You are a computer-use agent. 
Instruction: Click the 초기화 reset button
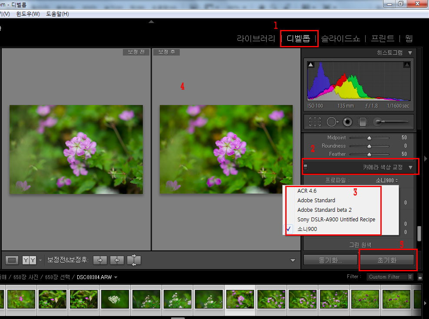pyautogui.click(x=387, y=260)
